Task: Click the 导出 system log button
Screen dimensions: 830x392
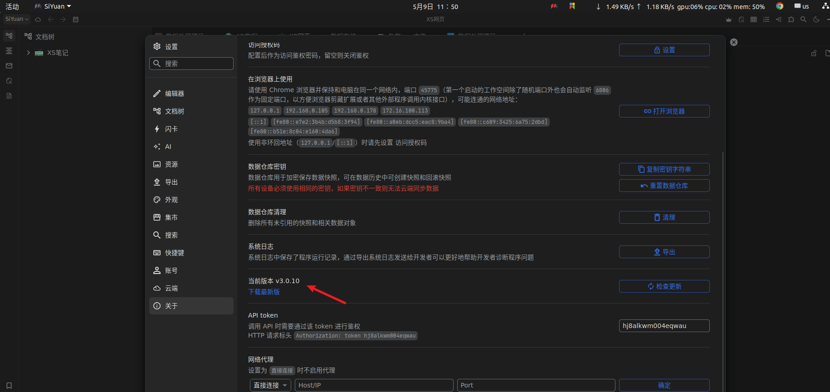Action: click(664, 252)
